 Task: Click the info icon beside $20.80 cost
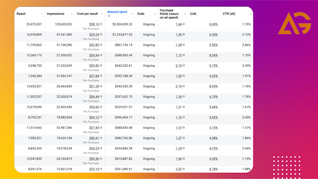coord(101,65)
